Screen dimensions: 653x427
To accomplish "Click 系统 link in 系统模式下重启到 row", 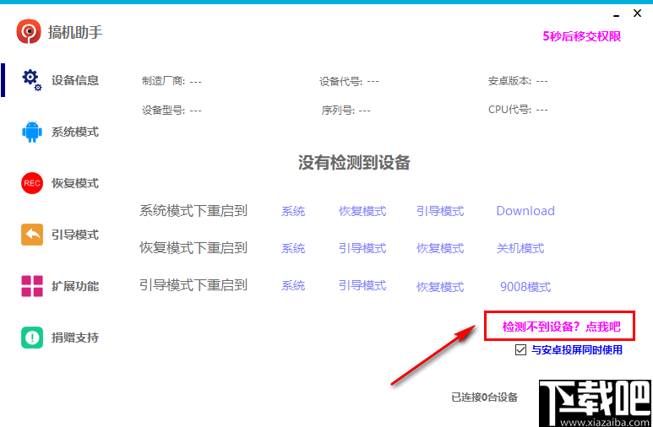I will tap(293, 212).
